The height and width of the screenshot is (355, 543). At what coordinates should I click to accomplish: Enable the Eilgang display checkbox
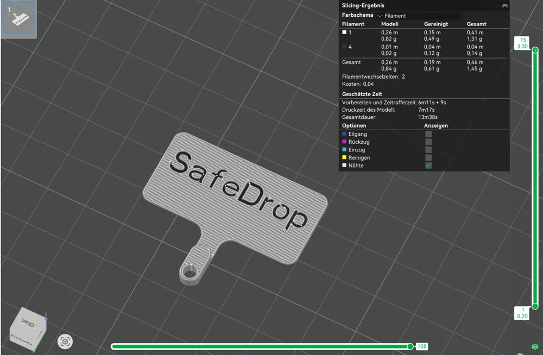tap(428, 134)
